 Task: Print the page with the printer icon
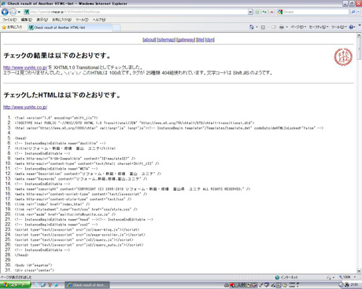282,27
